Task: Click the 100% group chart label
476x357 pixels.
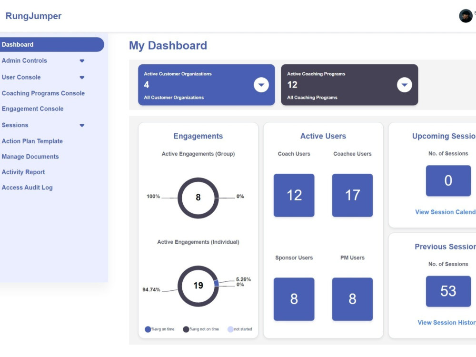Action: click(153, 197)
